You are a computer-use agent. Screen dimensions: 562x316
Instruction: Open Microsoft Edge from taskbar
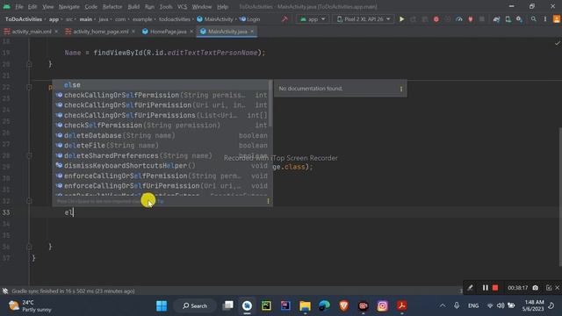(324, 305)
